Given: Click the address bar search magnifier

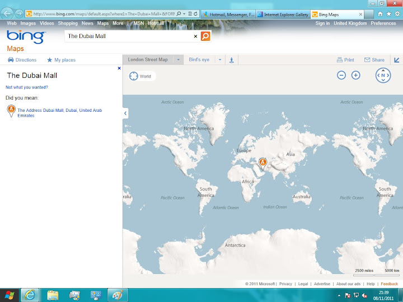Looking at the screenshot, I should (179, 14).
